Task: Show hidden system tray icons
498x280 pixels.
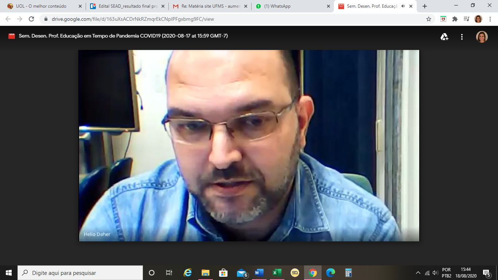Action: [x=418, y=273]
